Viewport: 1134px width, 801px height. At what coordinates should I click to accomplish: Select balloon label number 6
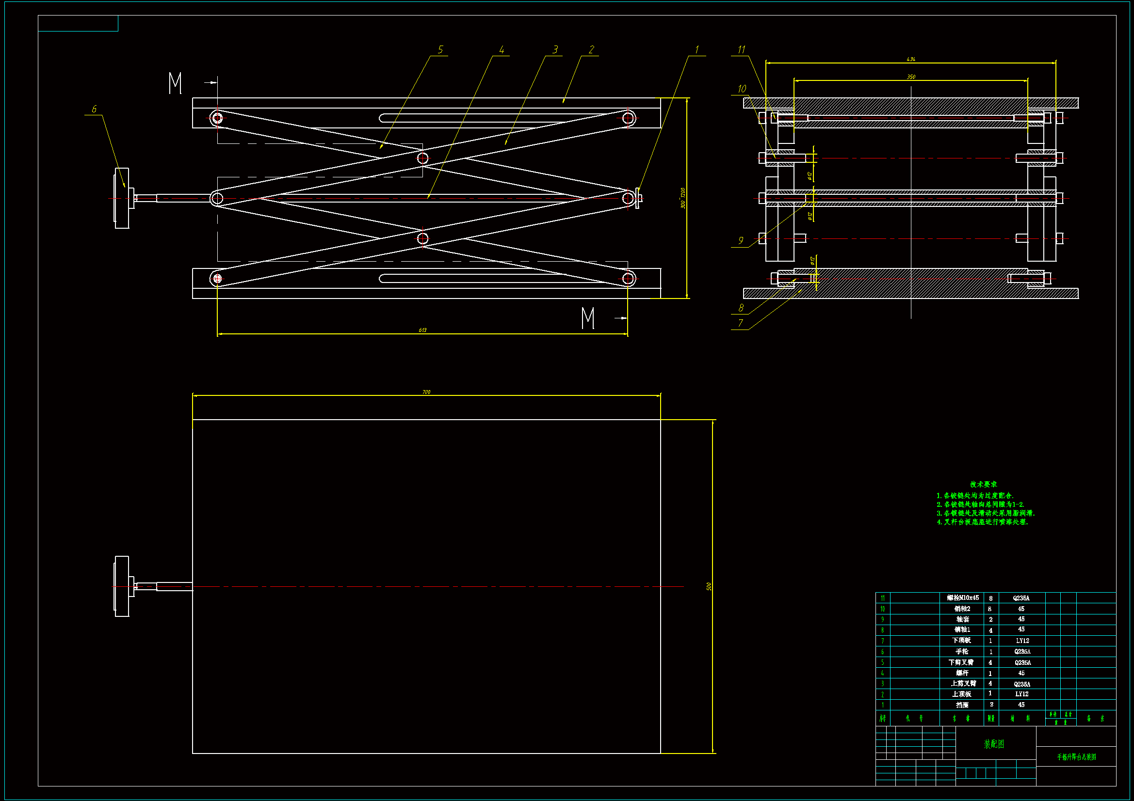(x=94, y=109)
